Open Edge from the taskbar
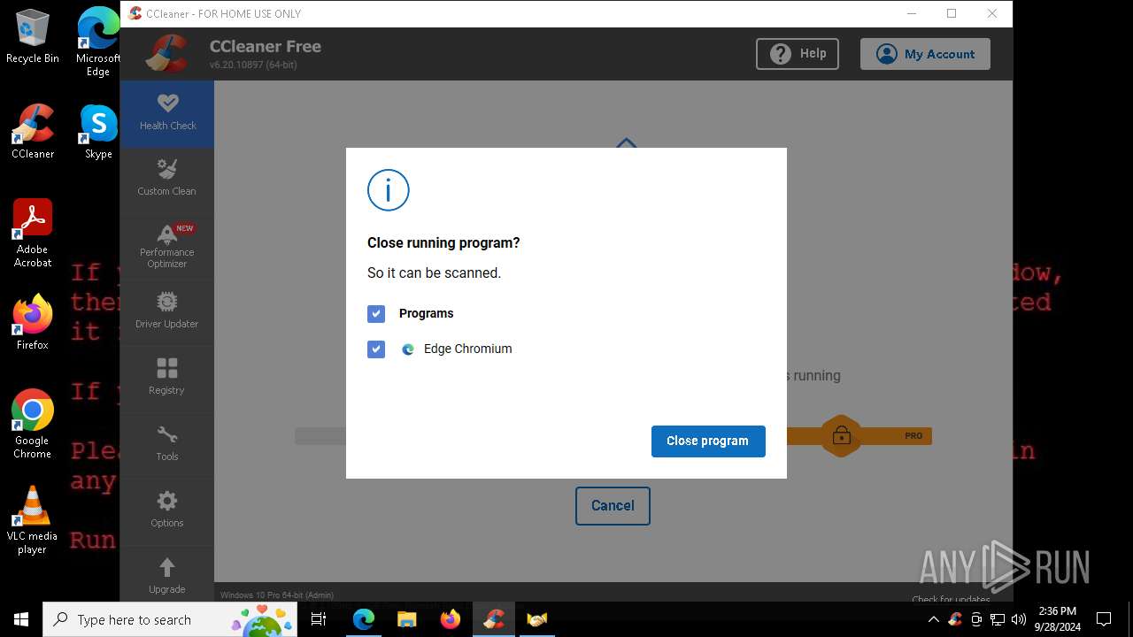The width and height of the screenshot is (1133, 637). [364, 619]
